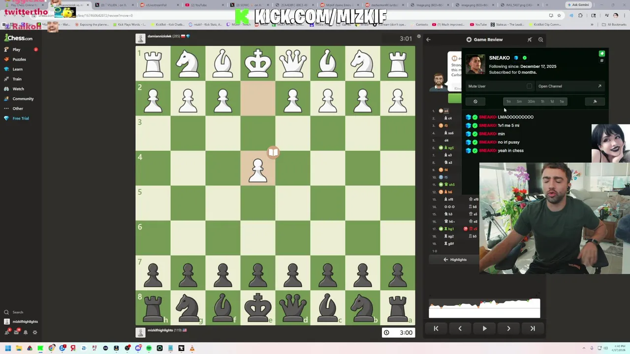Open the mizkifhighlights profile in sidebar
Viewport: 630px width, 354px height.
point(21,322)
